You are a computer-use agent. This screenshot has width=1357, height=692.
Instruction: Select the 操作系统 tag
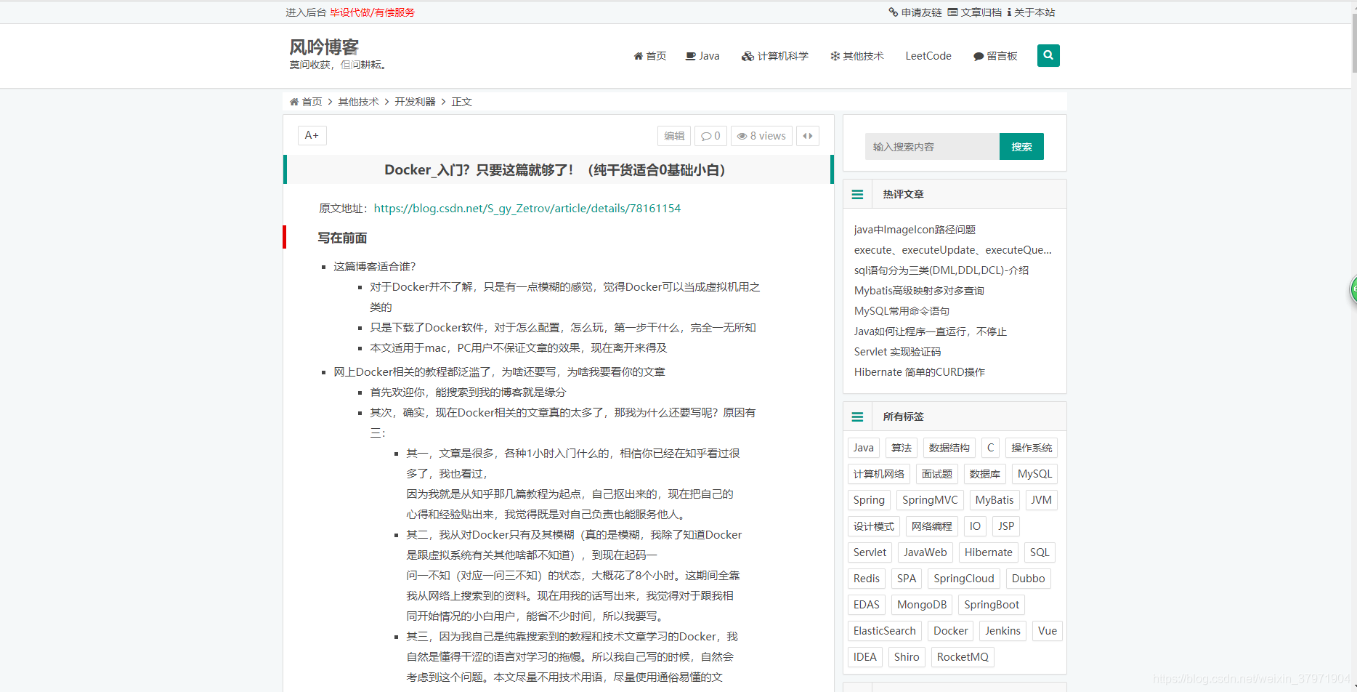pos(1032,448)
